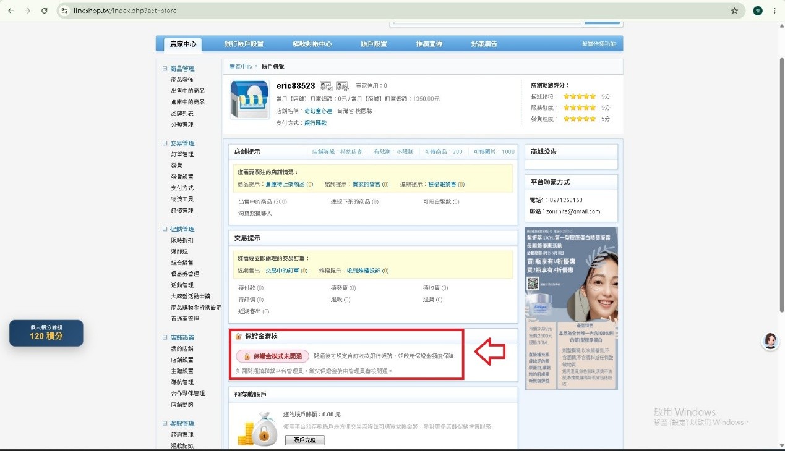This screenshot has height=451, width=785.
Task: Go back with the browser back arrow
Action: tap(11, 11)
